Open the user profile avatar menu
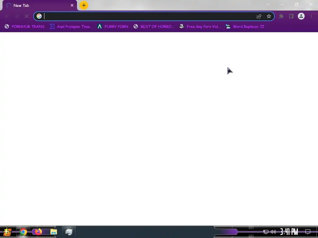The image size is (318, 238). tap(301, 16)
